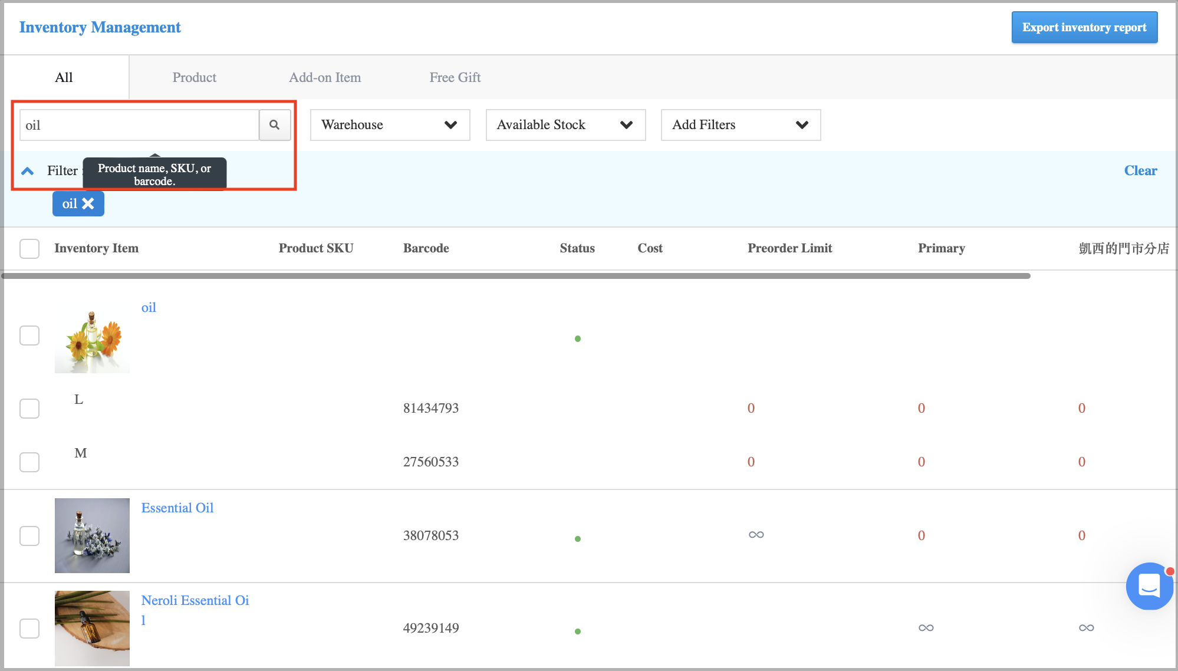Screen dimensions: 1178x671
Task: Switch to the All tab
Action: pos(64,77)
